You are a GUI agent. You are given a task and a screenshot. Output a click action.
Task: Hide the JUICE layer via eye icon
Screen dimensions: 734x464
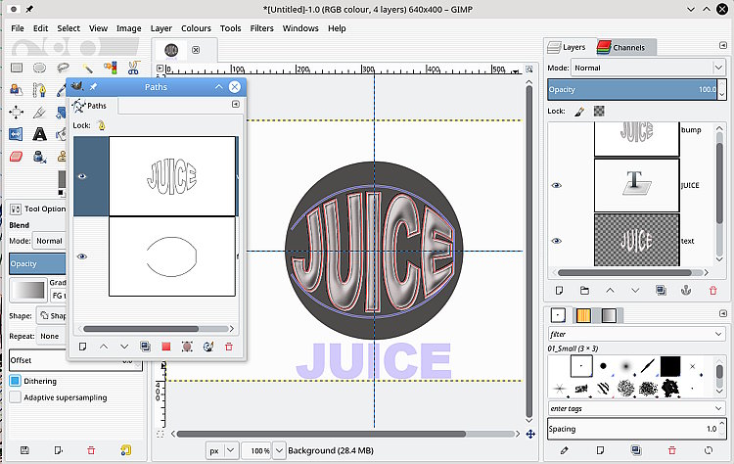pyautogui.click(x=557, y=185)
